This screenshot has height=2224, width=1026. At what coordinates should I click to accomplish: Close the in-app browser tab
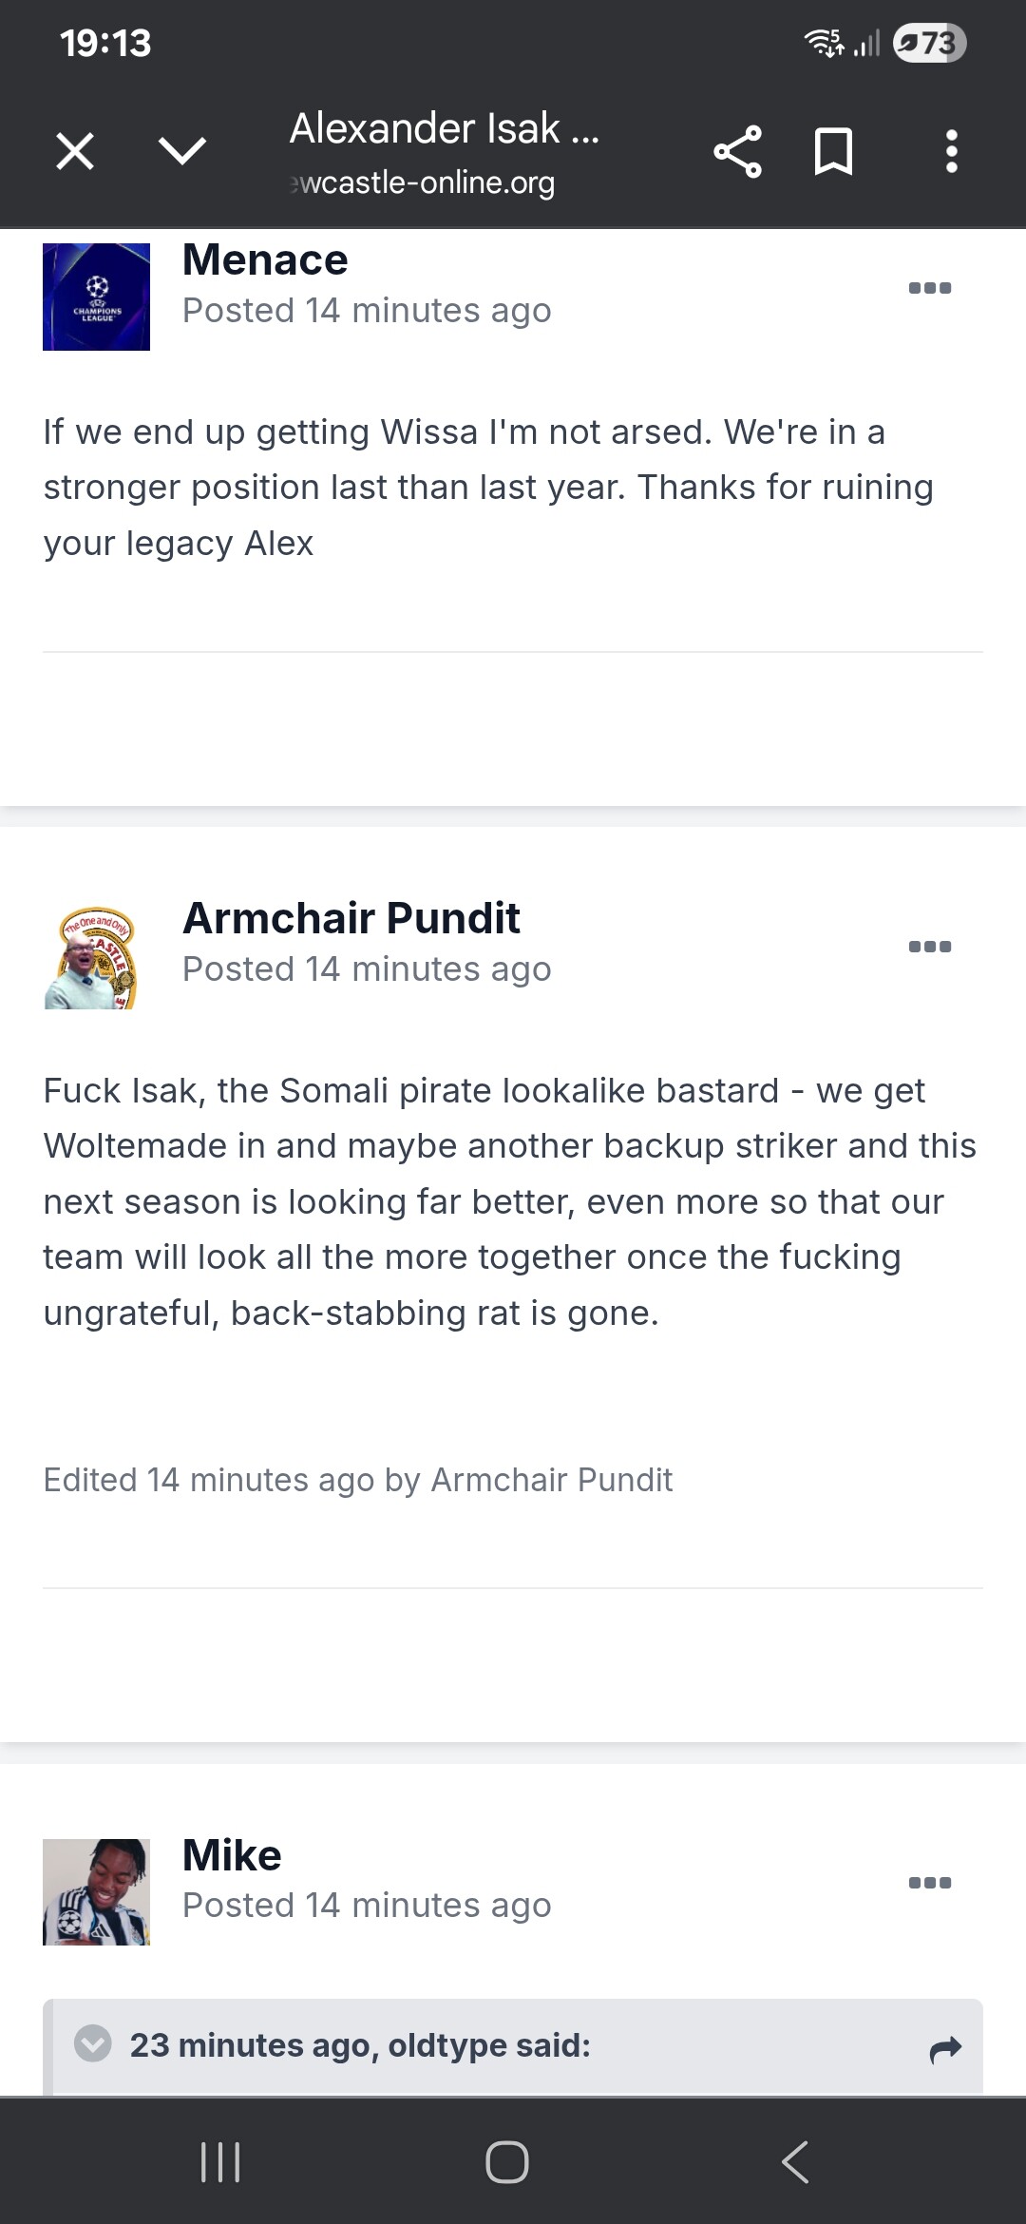[x=75, y=151]
